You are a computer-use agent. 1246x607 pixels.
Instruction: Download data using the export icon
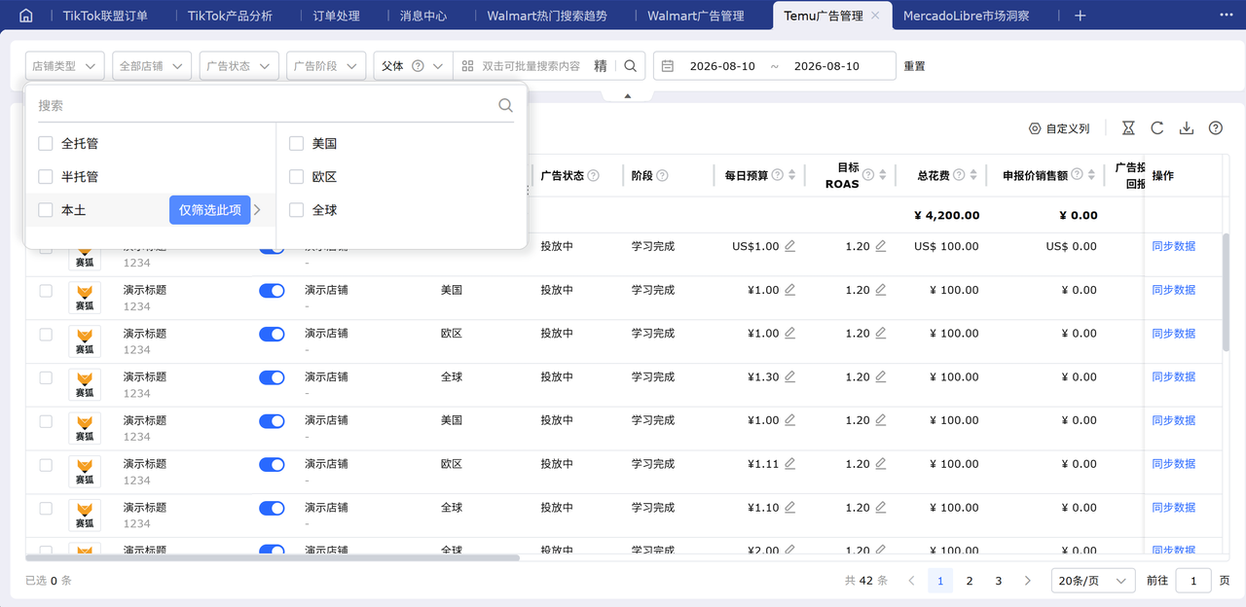(x=1186, y=128)
